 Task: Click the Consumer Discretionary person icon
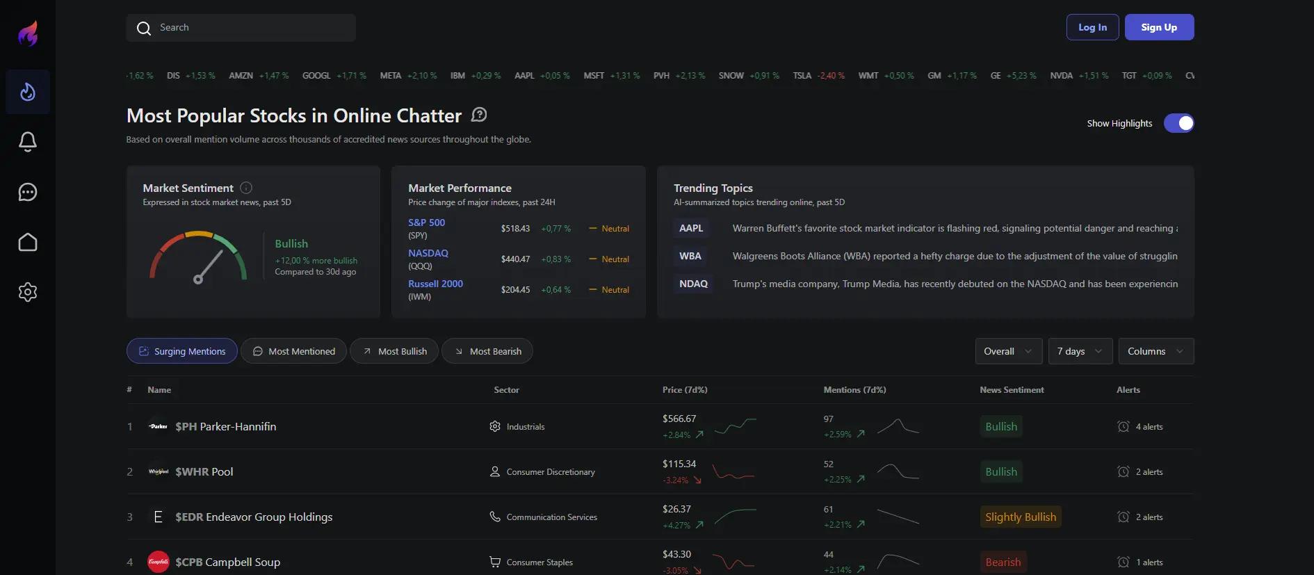[x=495, y=471]
